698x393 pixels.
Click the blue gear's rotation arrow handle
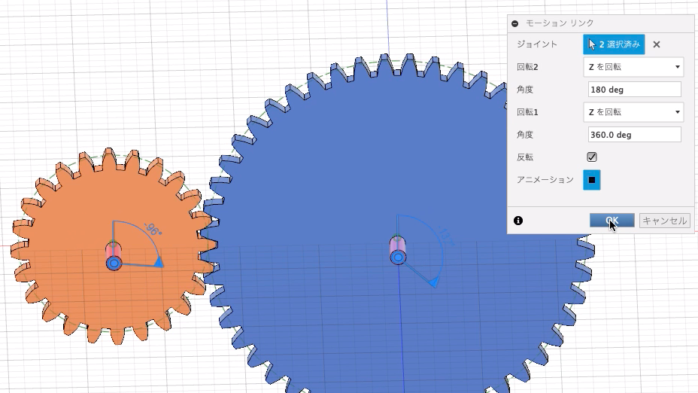(434, 281)
